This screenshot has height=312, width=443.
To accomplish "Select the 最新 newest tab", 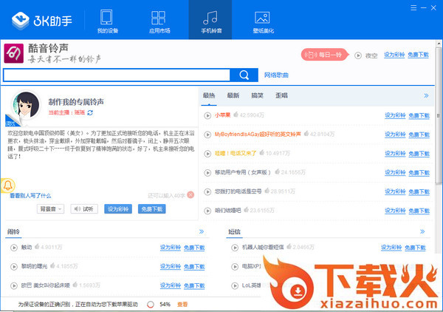I will coord(233,95).
